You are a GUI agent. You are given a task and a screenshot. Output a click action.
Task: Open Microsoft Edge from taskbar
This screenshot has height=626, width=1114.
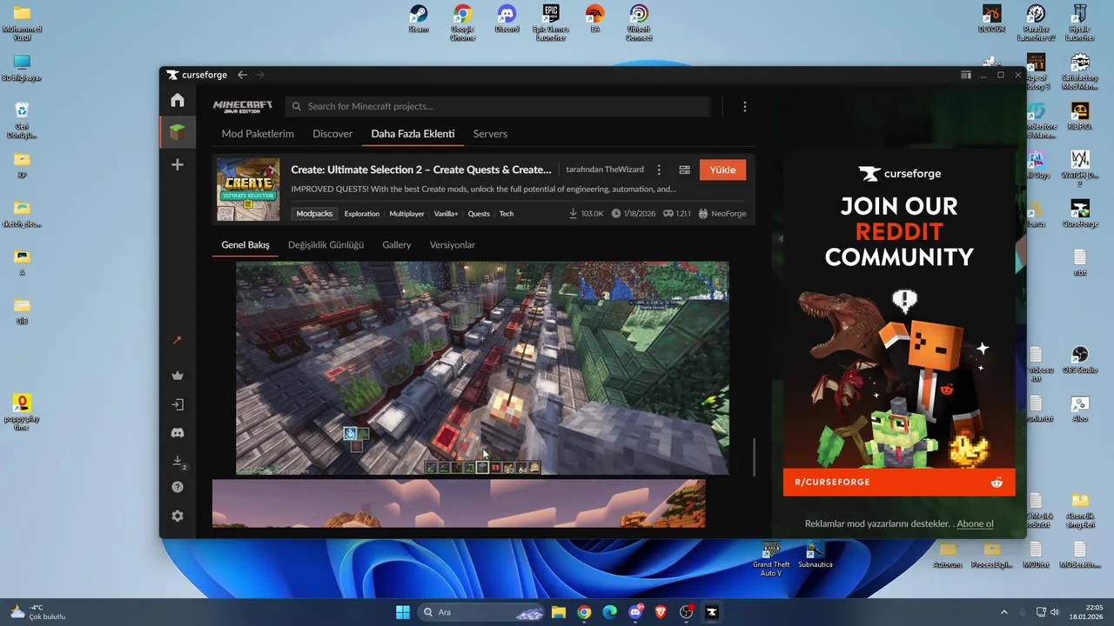click(609, 612)
